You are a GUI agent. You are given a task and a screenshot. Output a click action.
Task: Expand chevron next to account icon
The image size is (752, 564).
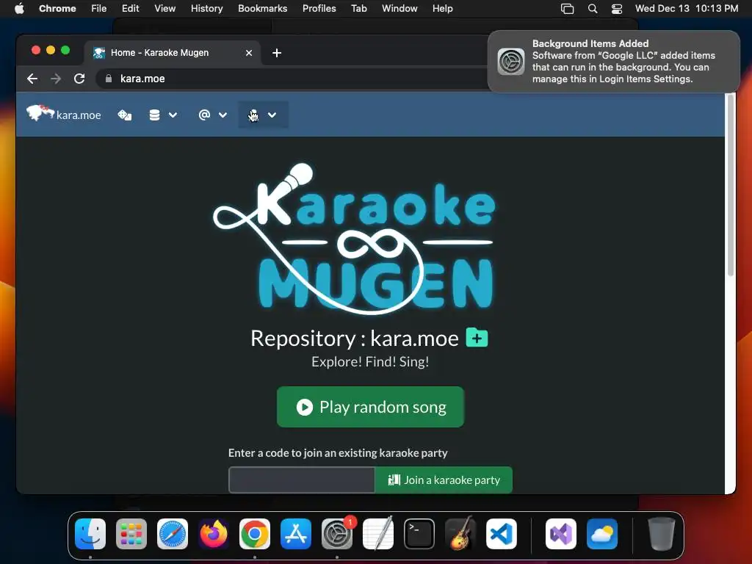[272, 115]
